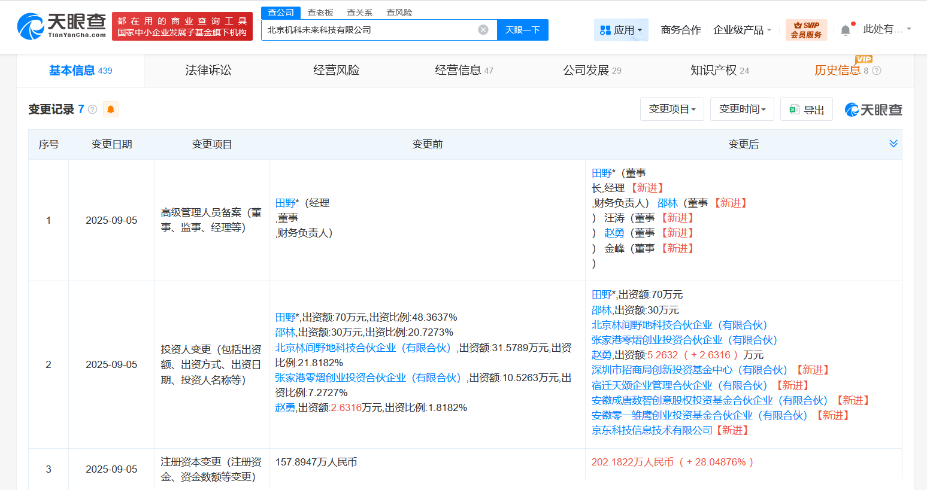Open the 变更时间 filter dropdown
Screen dimensions: 927x490
pos(742,109)
